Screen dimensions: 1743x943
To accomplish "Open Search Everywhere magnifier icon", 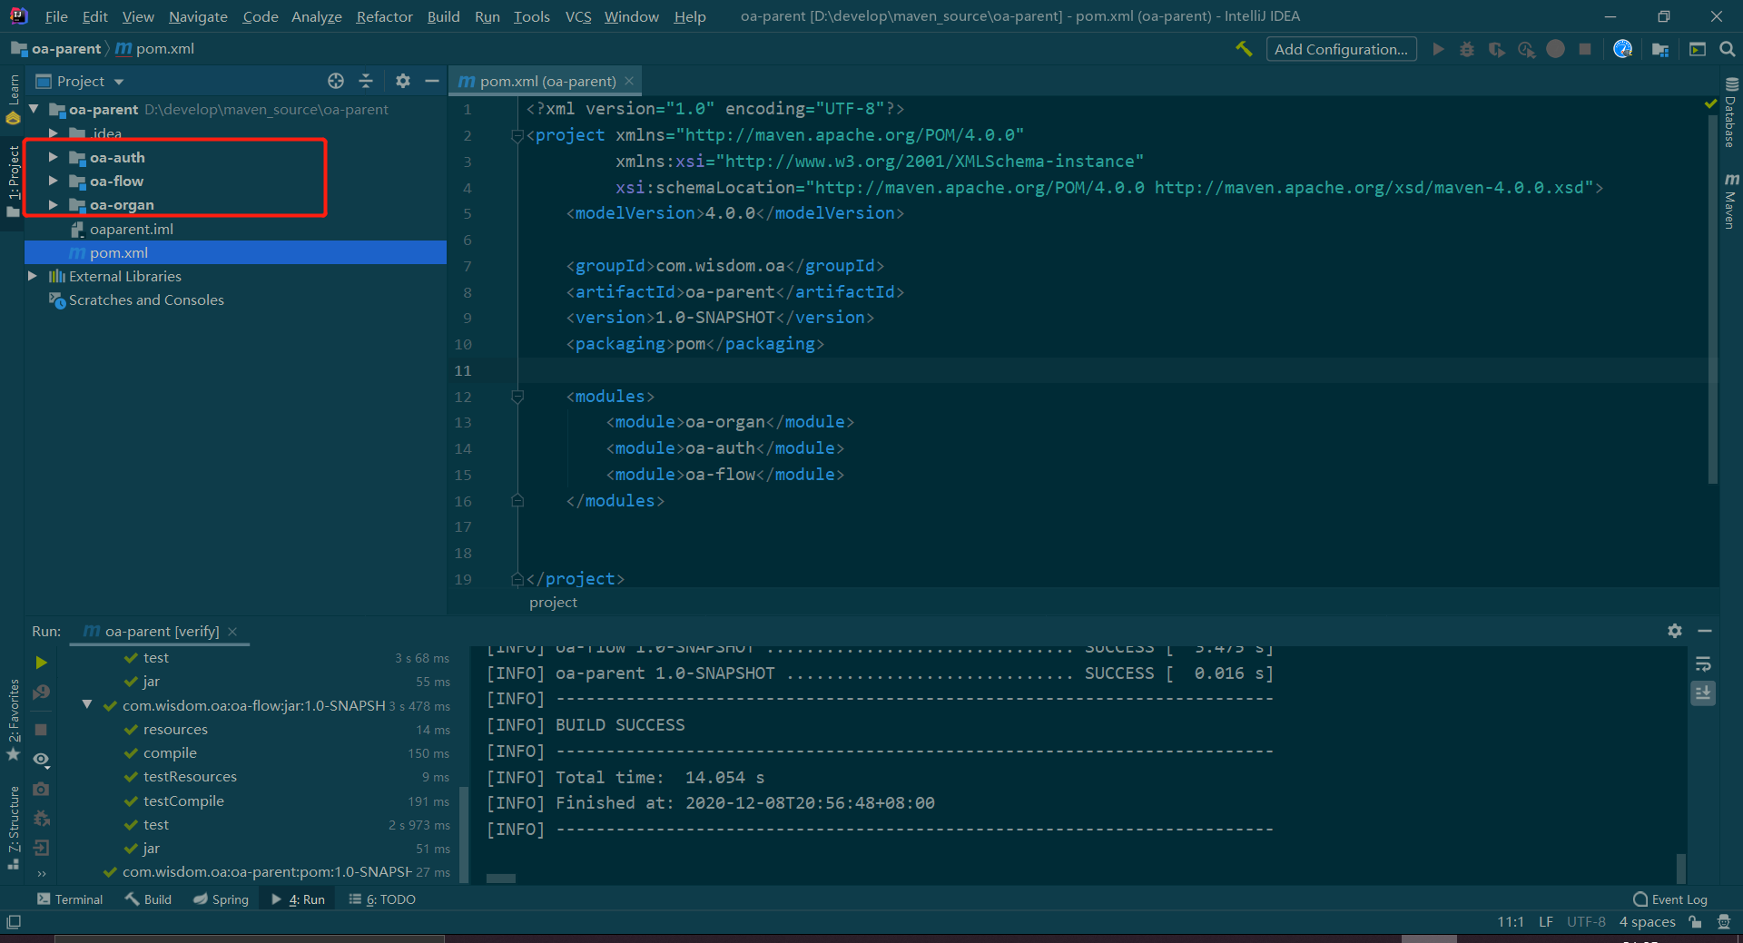I will (x=1728, y=49).
